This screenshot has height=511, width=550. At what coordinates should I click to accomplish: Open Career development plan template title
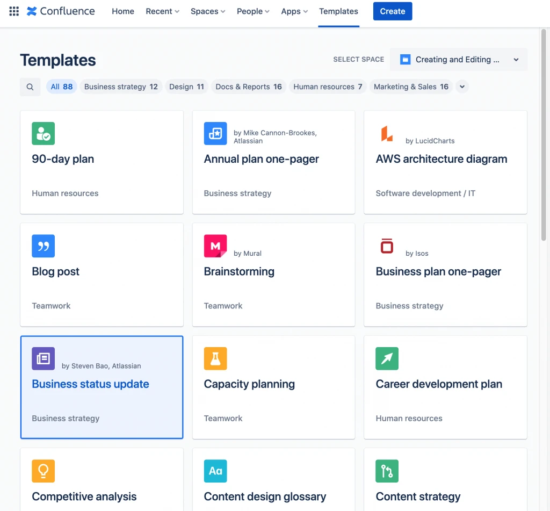439,384
